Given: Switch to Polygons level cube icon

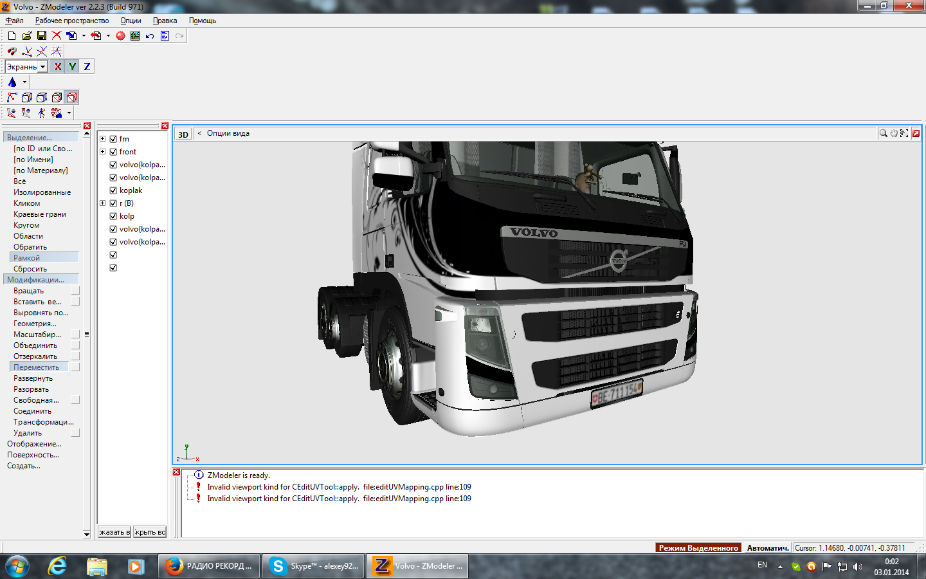Looking at the screenshot, I should (x=42, y=98).
